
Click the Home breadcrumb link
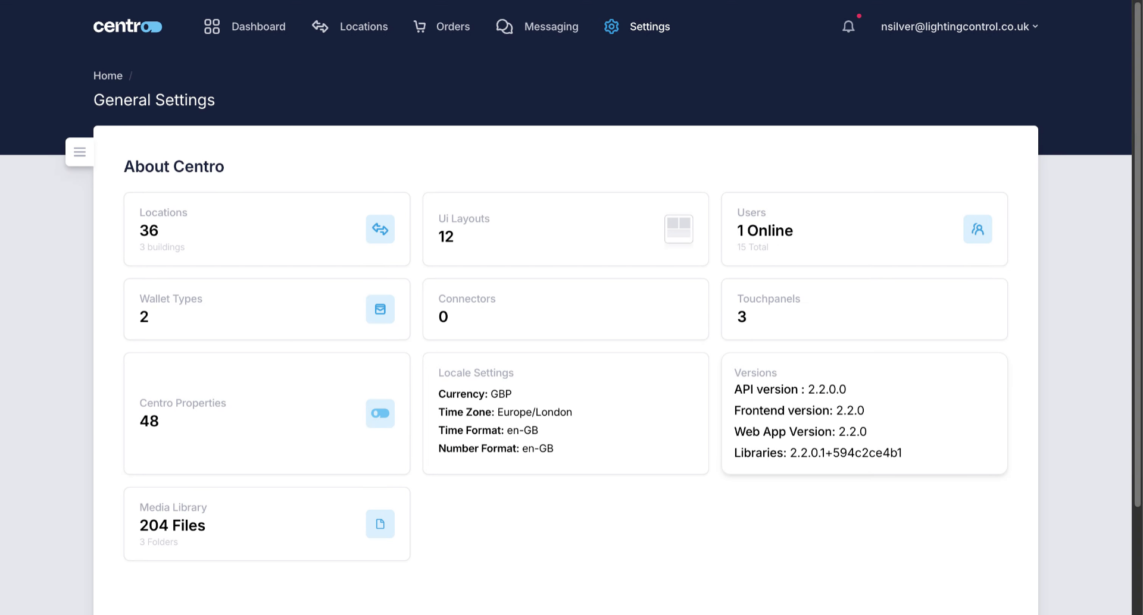(108, 76)
